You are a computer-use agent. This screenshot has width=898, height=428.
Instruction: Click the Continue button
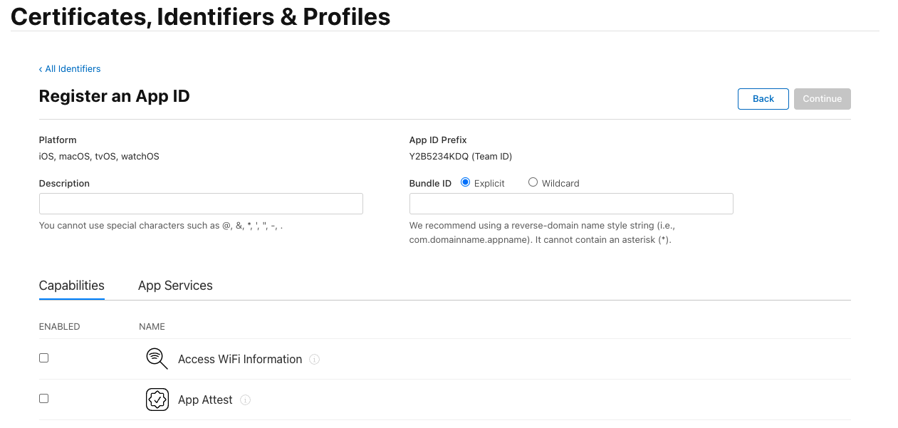[x=822, y=98]
